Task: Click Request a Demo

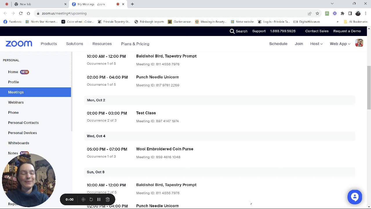Action: pos(347,31)
